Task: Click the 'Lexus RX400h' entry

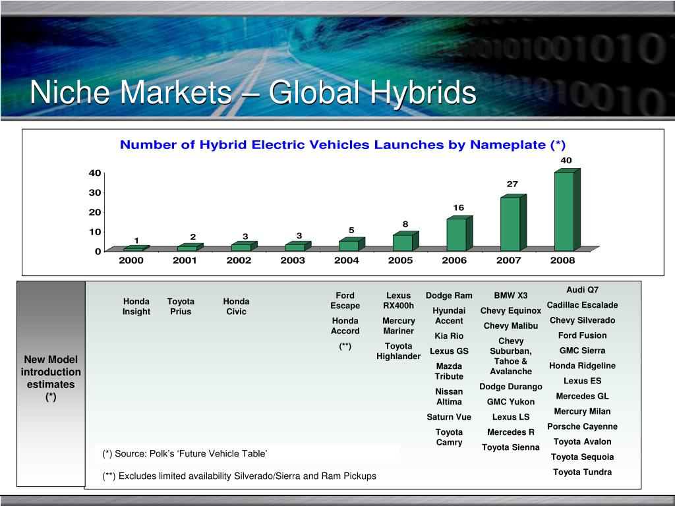Action: click(x=399, y=300)
